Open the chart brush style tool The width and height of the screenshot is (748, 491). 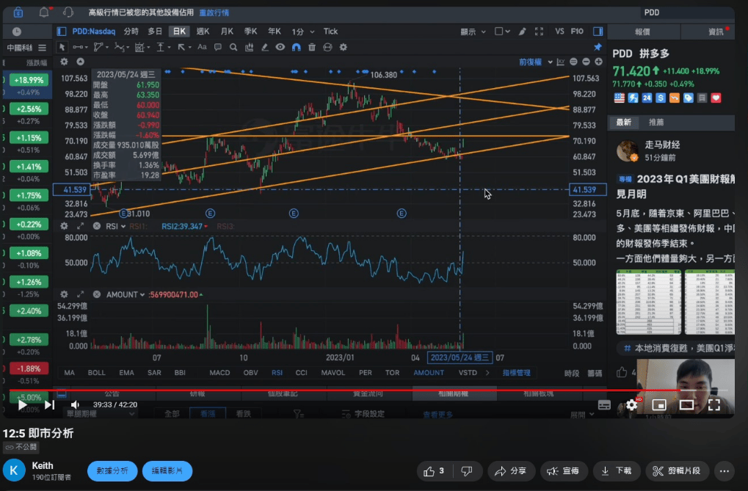523,32
